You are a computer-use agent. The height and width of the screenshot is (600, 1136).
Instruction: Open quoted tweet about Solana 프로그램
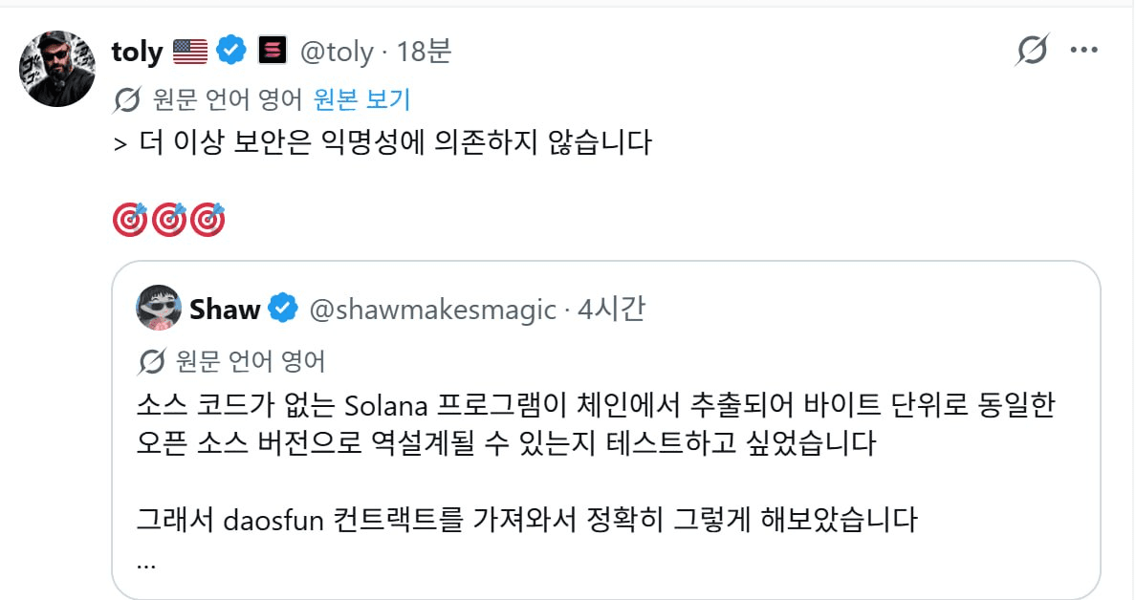[605, 430]
